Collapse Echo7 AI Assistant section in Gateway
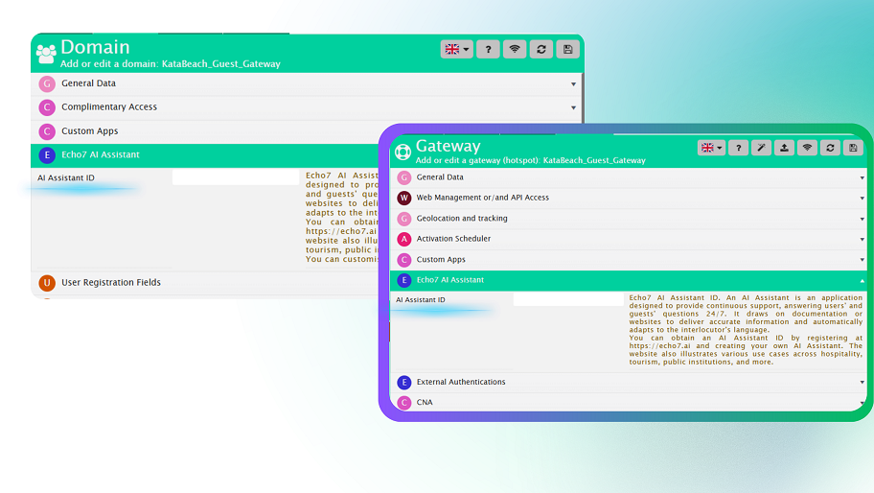Screen dimensions: 874x493 point(630,280)
